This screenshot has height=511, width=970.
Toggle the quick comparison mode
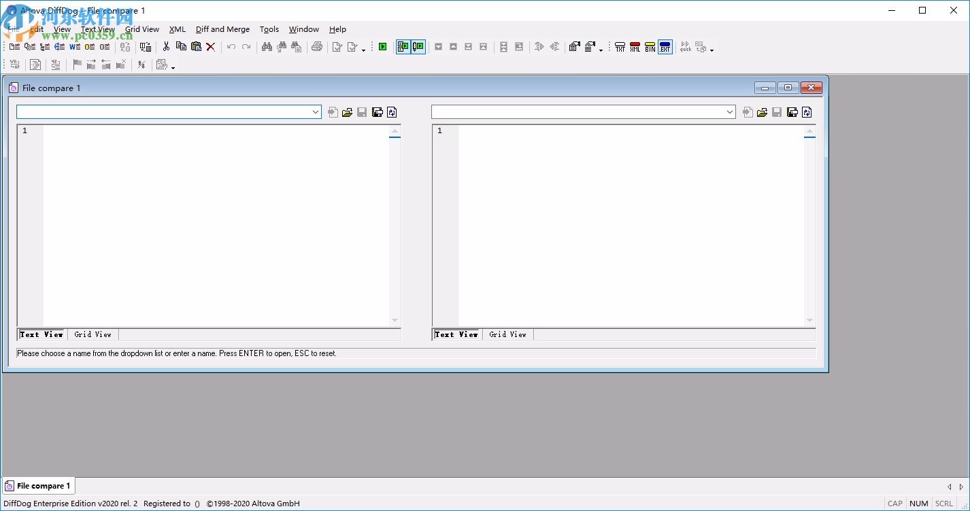(x=686, y=47)
